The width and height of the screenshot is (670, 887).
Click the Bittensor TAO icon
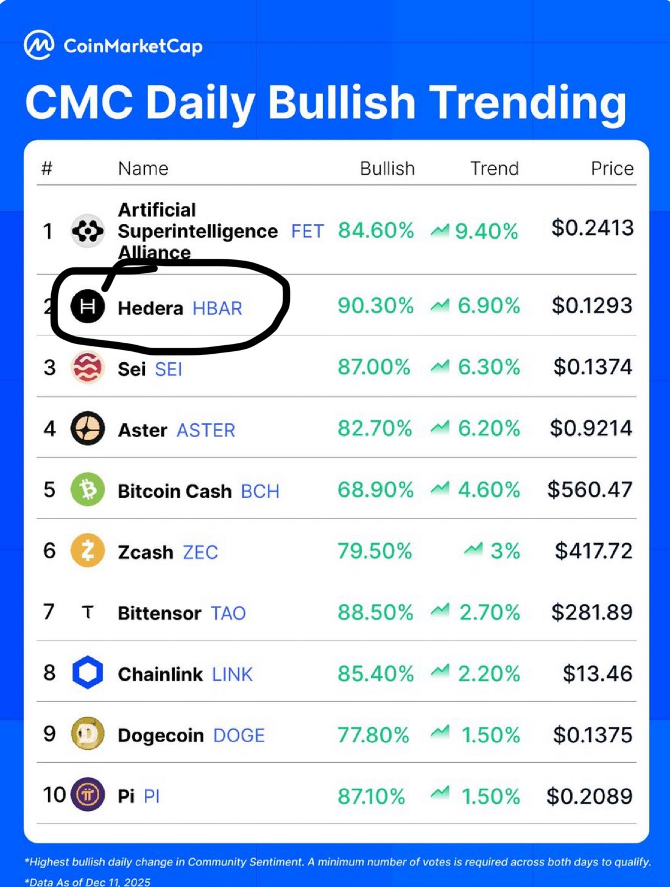click(88, 612)
